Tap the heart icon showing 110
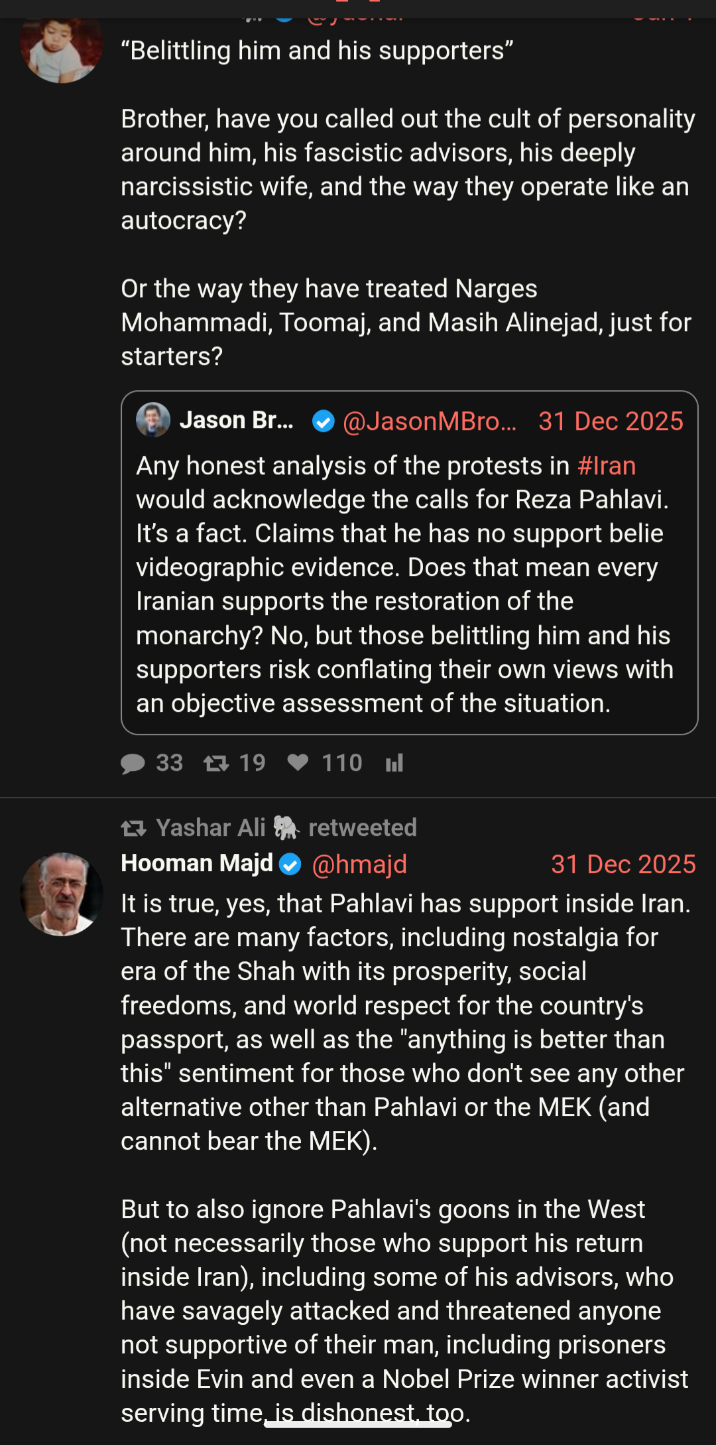Image resolution: width=716 pixels, height=1445 pixels. pyautogui.click(x=298, y=762)
